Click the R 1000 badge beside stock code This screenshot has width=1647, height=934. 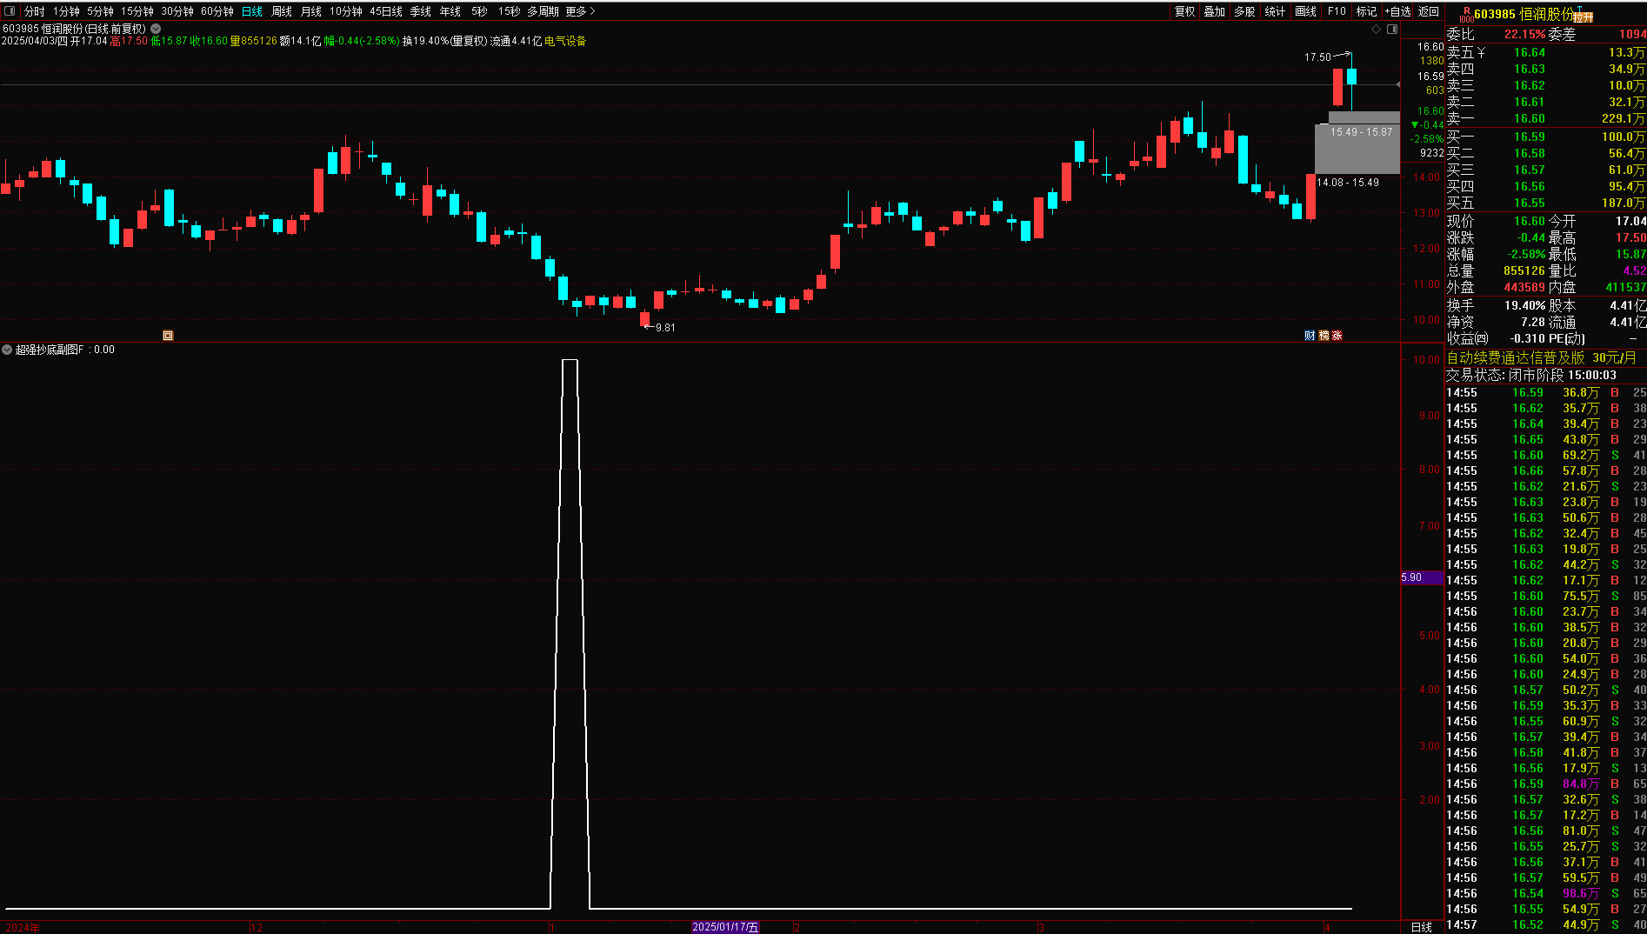click(1466, 15)
